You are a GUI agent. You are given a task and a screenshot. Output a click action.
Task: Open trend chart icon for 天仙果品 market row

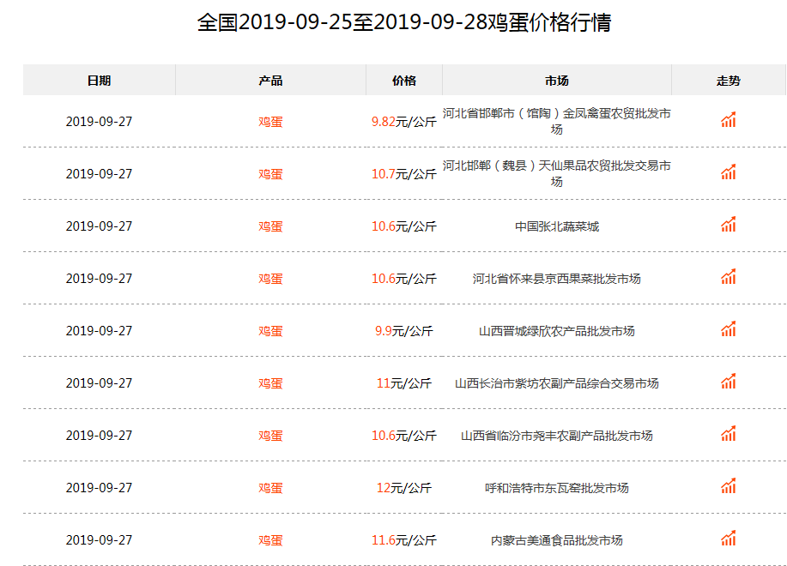coord(729,172)
